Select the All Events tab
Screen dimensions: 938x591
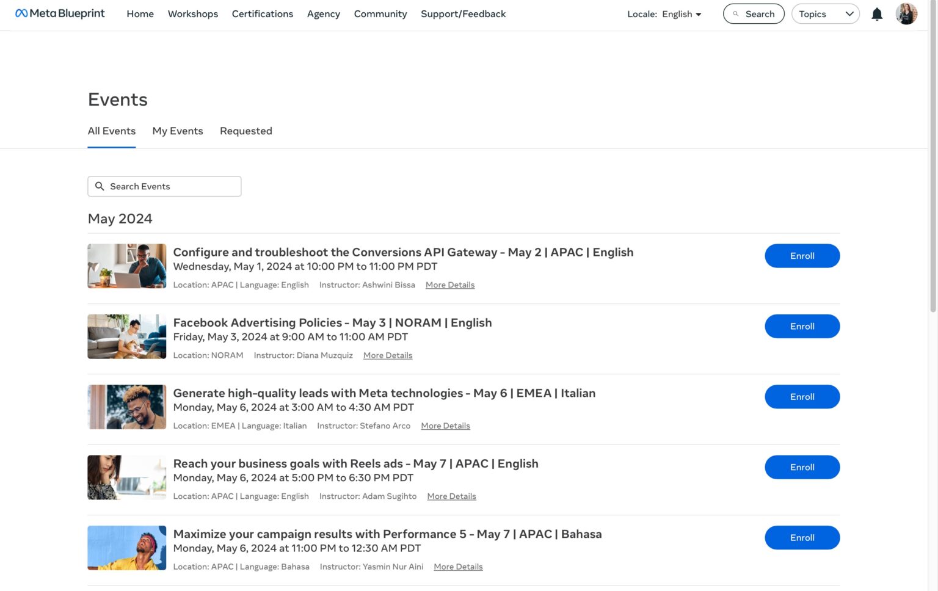click(112, 131)
